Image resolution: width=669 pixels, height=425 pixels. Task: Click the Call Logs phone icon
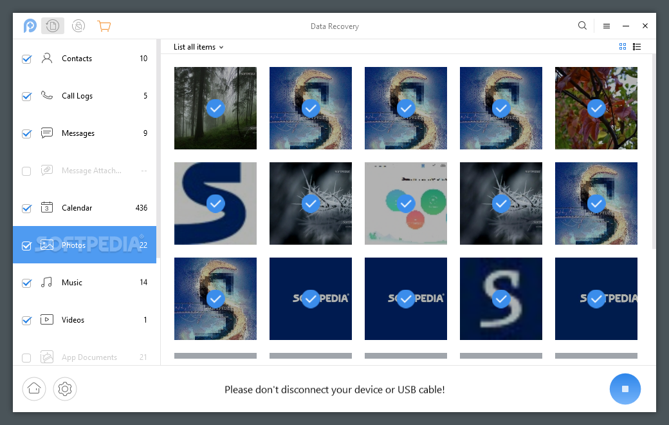[47, 95]
